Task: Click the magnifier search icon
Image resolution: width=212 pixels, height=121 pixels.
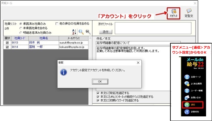Action: pyautogui.click(x=81, y=32)
